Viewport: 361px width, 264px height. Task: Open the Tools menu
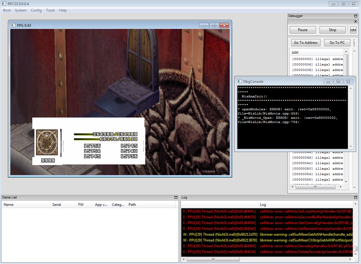(x=50, y=10)
